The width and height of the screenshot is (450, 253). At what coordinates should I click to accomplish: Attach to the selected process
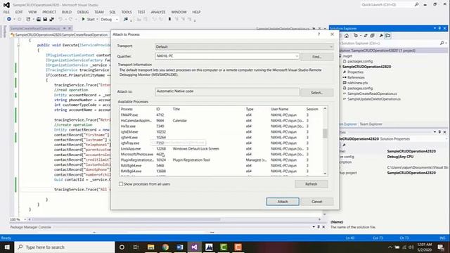(283, 202)
